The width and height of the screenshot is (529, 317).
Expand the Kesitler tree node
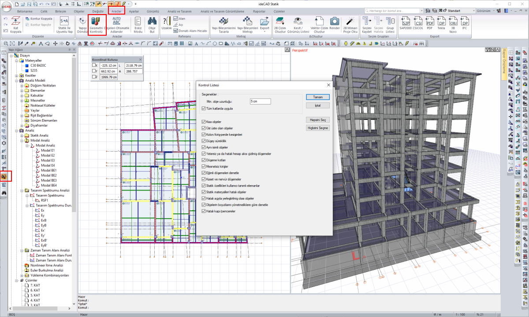coord(17,75)
